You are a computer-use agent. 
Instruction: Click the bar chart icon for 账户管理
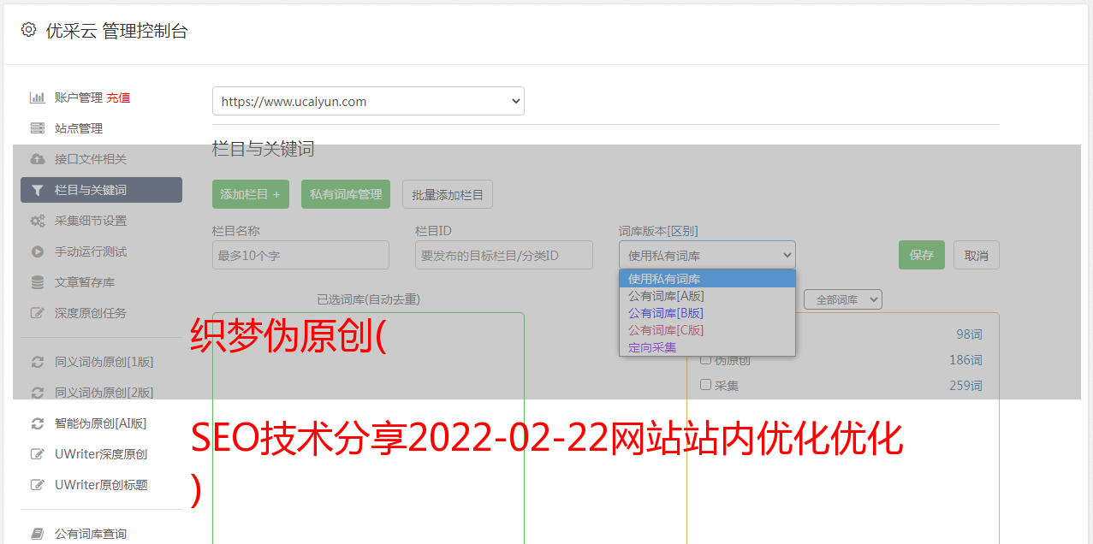38,98
